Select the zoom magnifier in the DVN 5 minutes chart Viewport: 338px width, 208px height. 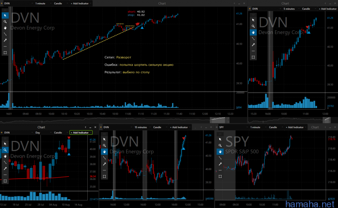(253, 26)
